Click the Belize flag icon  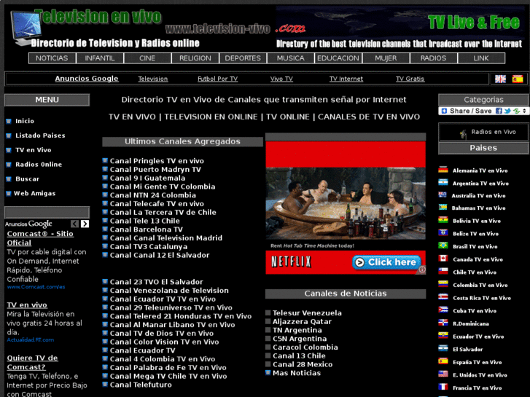click(x=443, y=233)
